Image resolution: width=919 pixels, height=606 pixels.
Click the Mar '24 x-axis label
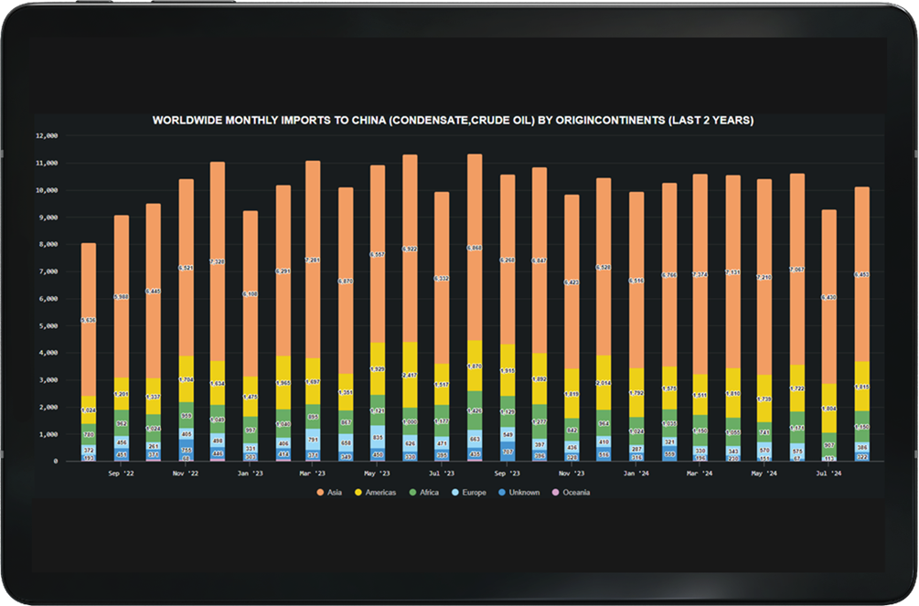tap(700, 474)
